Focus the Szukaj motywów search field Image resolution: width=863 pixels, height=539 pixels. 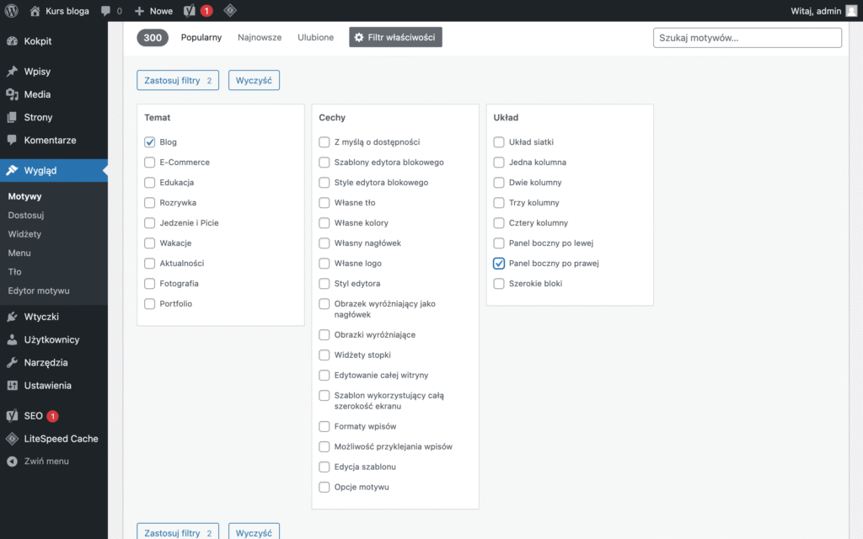coord(747,38)
